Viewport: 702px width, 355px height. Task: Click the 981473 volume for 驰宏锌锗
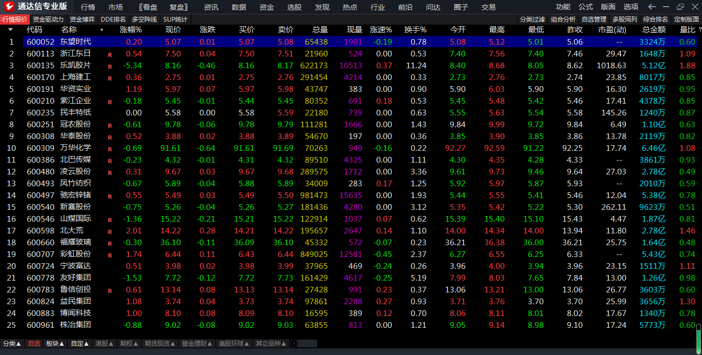click(315, 195)
